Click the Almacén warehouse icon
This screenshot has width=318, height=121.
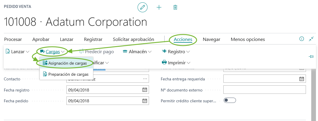point(125,51)
